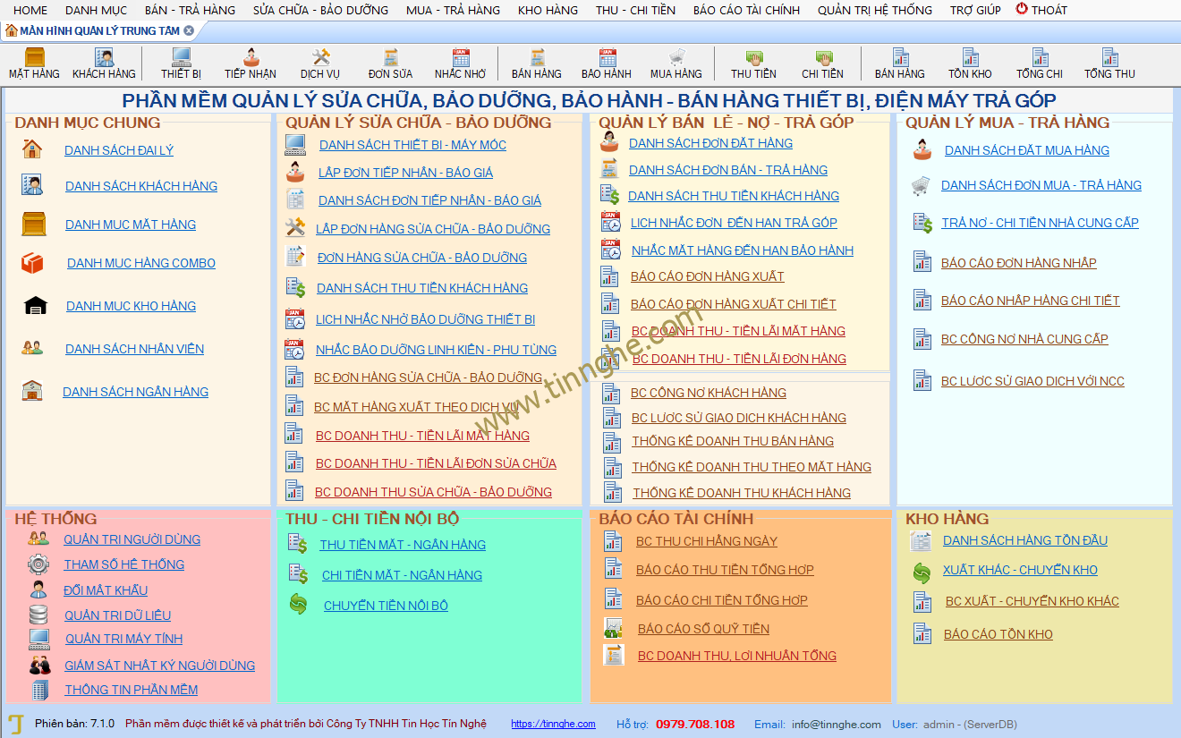Open the BC CÔNG NỢ KHÁCH HÀNG report link
The width and height of the screenshot is (1181, 738).
click(709, 393)
